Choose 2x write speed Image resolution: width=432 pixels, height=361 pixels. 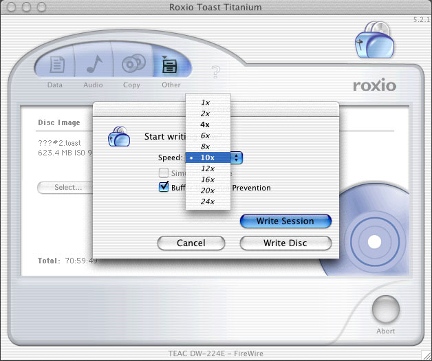click(208, 113)
